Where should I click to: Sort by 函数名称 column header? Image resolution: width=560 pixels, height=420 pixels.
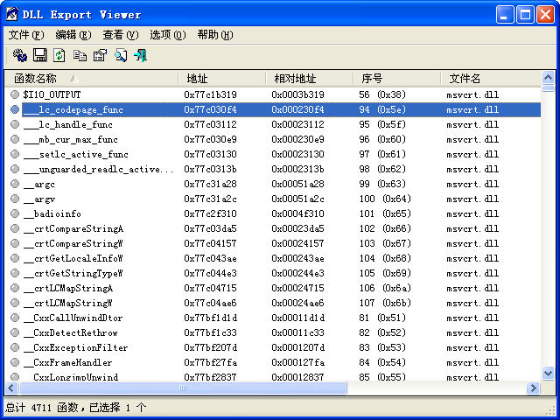91,78
